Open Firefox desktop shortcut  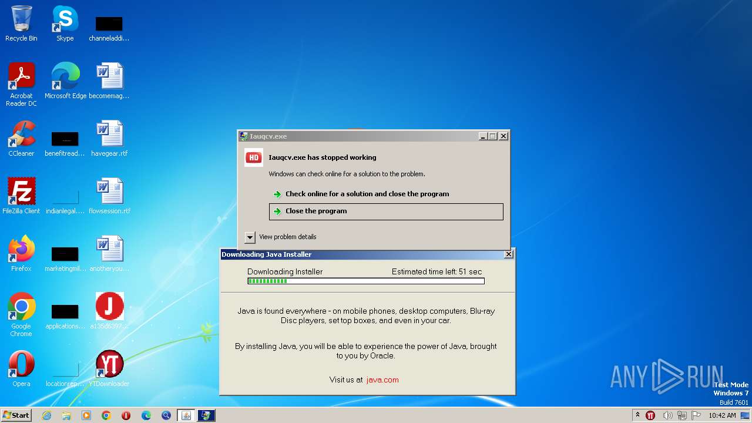tap(21, 253)
